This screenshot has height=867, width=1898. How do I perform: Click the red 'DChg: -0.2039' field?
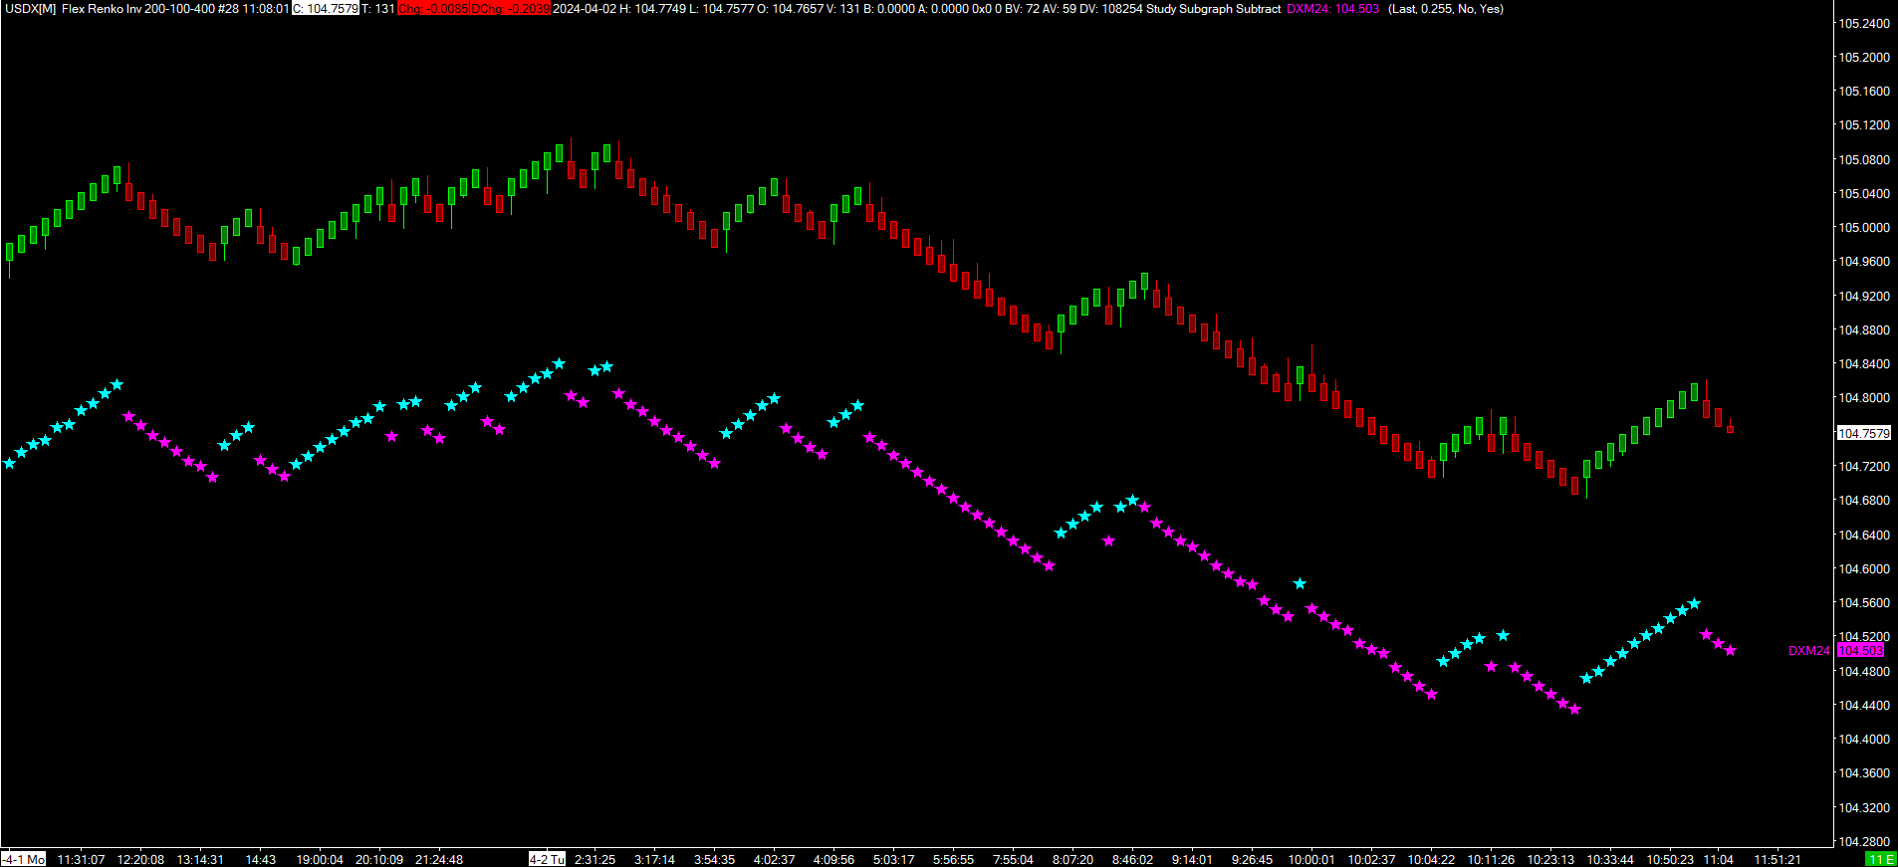[x=510, y=9]
